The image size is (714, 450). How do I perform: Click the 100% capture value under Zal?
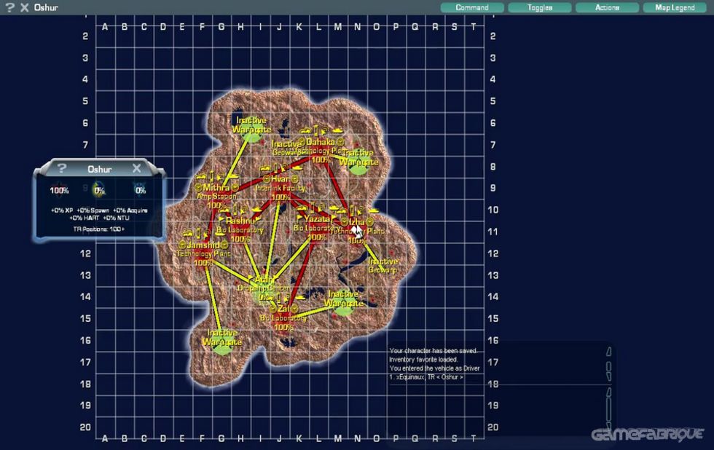tap(283, 327)
